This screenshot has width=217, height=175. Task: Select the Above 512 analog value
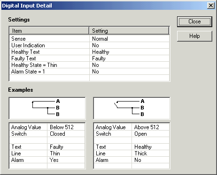click(147, 127)
